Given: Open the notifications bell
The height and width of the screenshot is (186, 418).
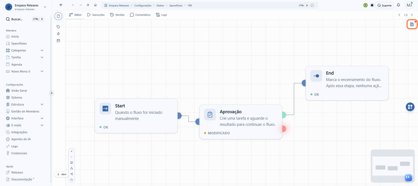Looking at the screenshot, I should (x=398, y=5).
